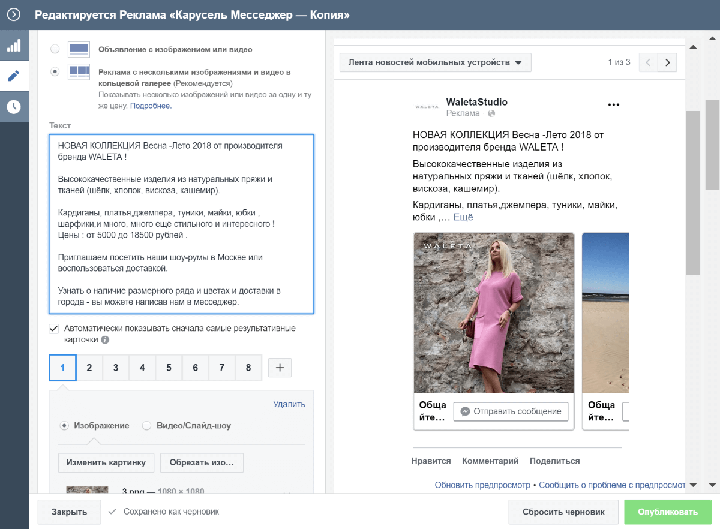Click the Обновить предпросмотр link
The height and width of the screenshot is (529, 720).
click(x=482, y=485)
